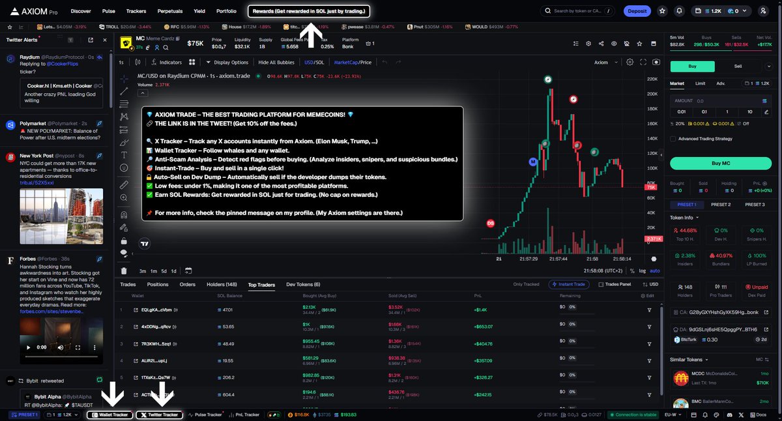Expand Display Options dropdown

pos(227,63)
